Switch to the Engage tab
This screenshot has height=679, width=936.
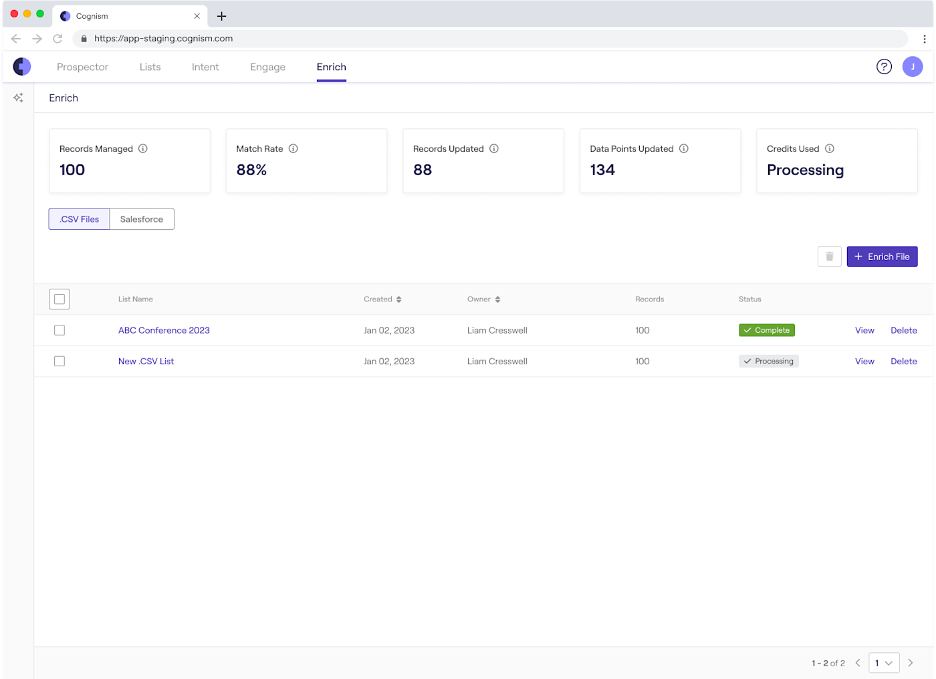click(267, 67)
